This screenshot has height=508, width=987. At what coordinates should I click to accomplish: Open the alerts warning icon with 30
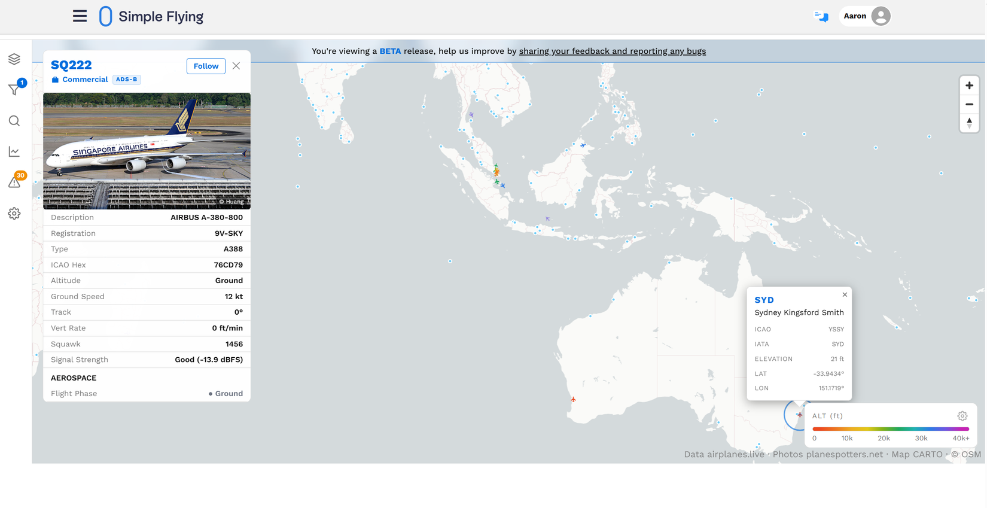[x=14, y=182]
